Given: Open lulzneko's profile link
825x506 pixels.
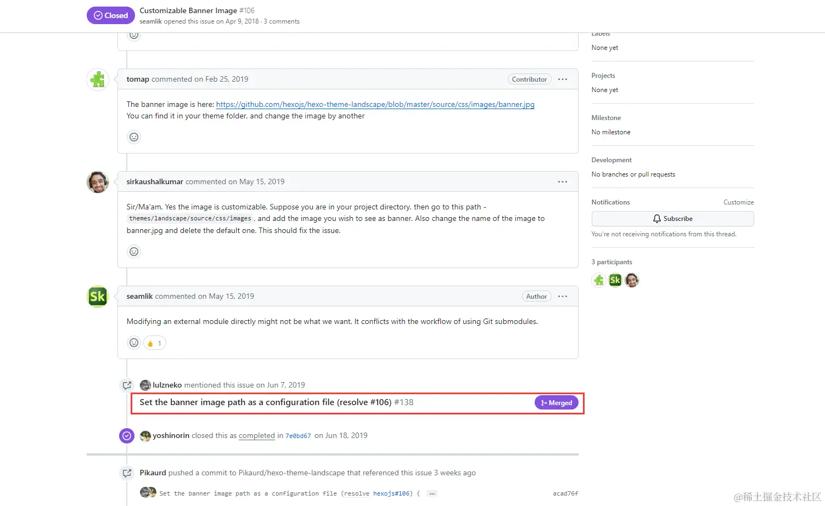Looking at the screenshot, I should (167, 385).
